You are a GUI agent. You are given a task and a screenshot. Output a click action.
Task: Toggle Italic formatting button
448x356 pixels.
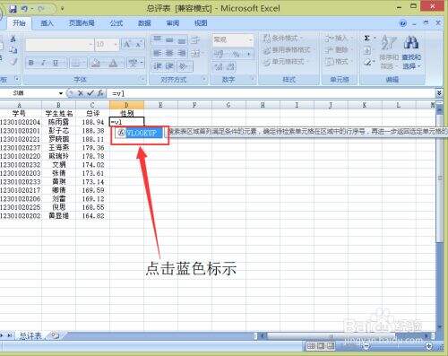click(x=43, y=63)
